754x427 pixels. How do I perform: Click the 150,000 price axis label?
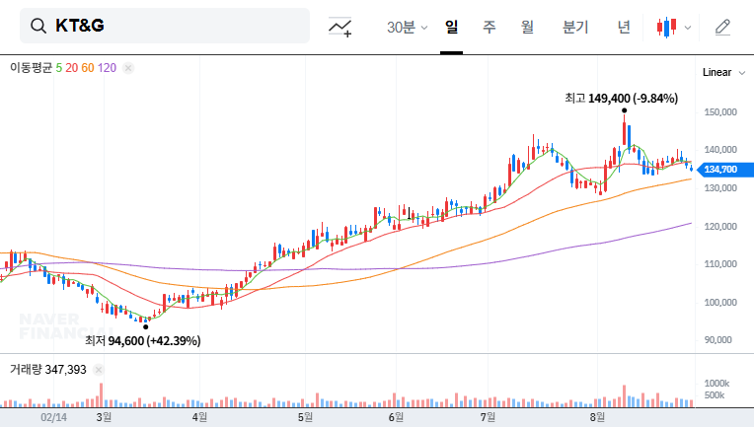[720, 112]
